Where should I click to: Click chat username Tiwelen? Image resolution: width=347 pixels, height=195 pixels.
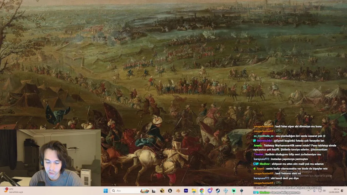pos(258,154)
